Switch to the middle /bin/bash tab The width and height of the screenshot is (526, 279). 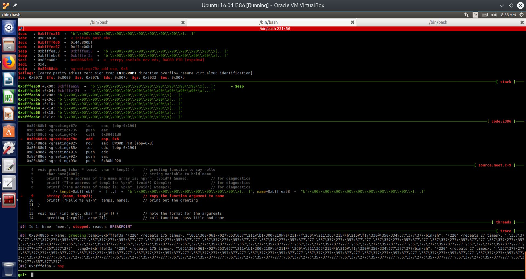point(268,22)
